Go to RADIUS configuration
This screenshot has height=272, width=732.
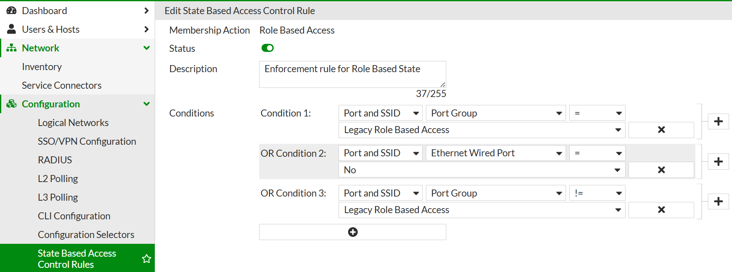55,160
